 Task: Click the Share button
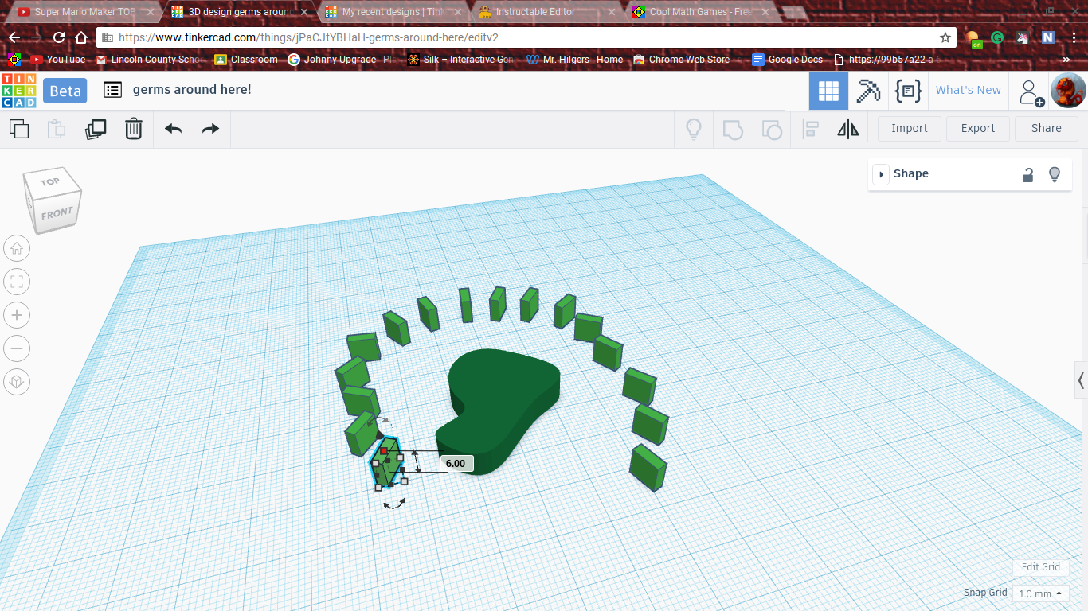pyautogui.click(x=1047, y=129)
